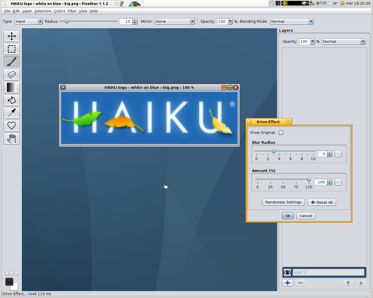The image size is (373, 298).
Task: Move layer up with arrow icon
Action: [x=348, y=283]
